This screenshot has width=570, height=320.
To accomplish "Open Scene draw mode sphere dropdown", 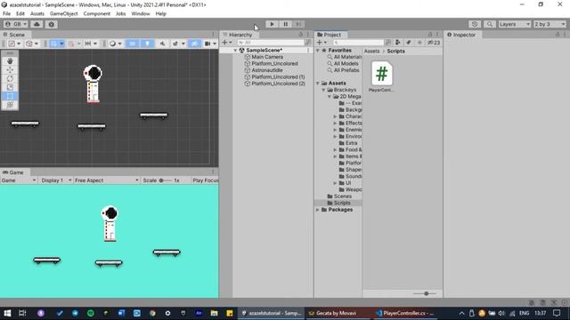I will (116, 44).
